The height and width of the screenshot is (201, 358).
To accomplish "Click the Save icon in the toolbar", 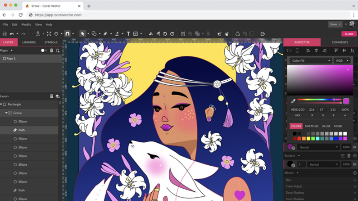I will pos(5,34).
